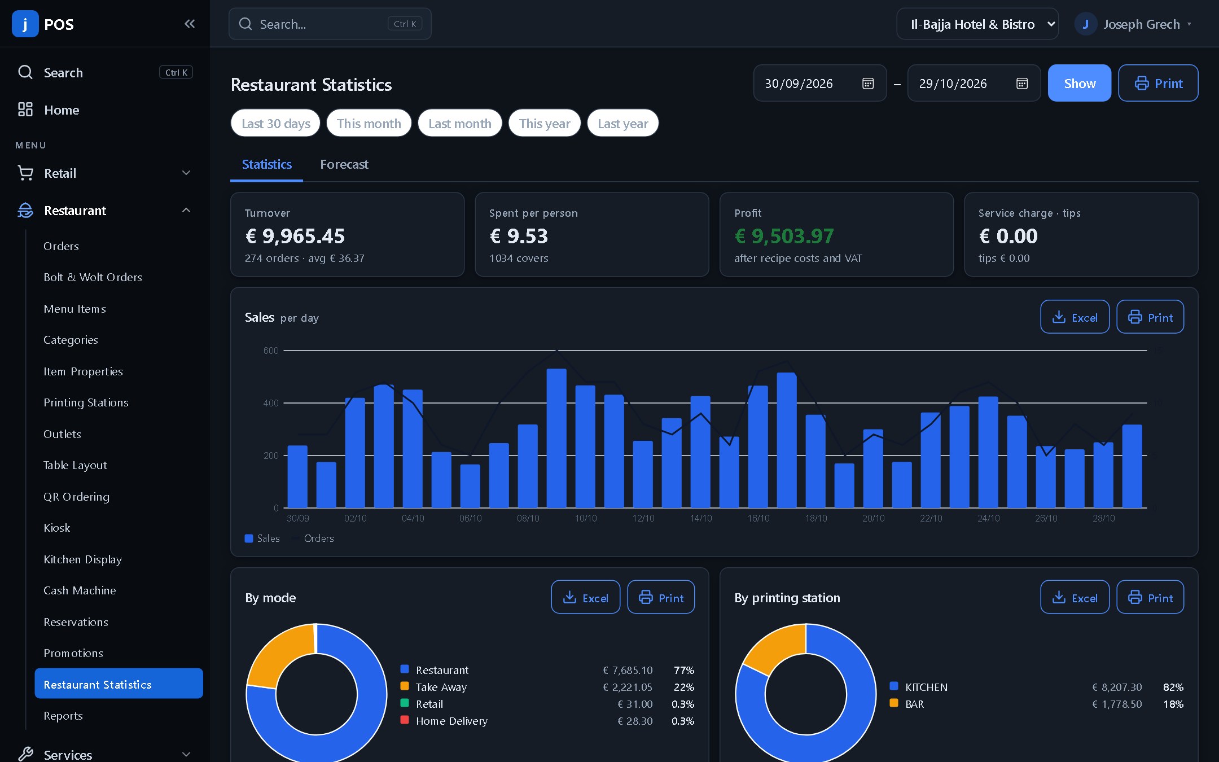Click the Home Delivery red legend swatch

405,720
